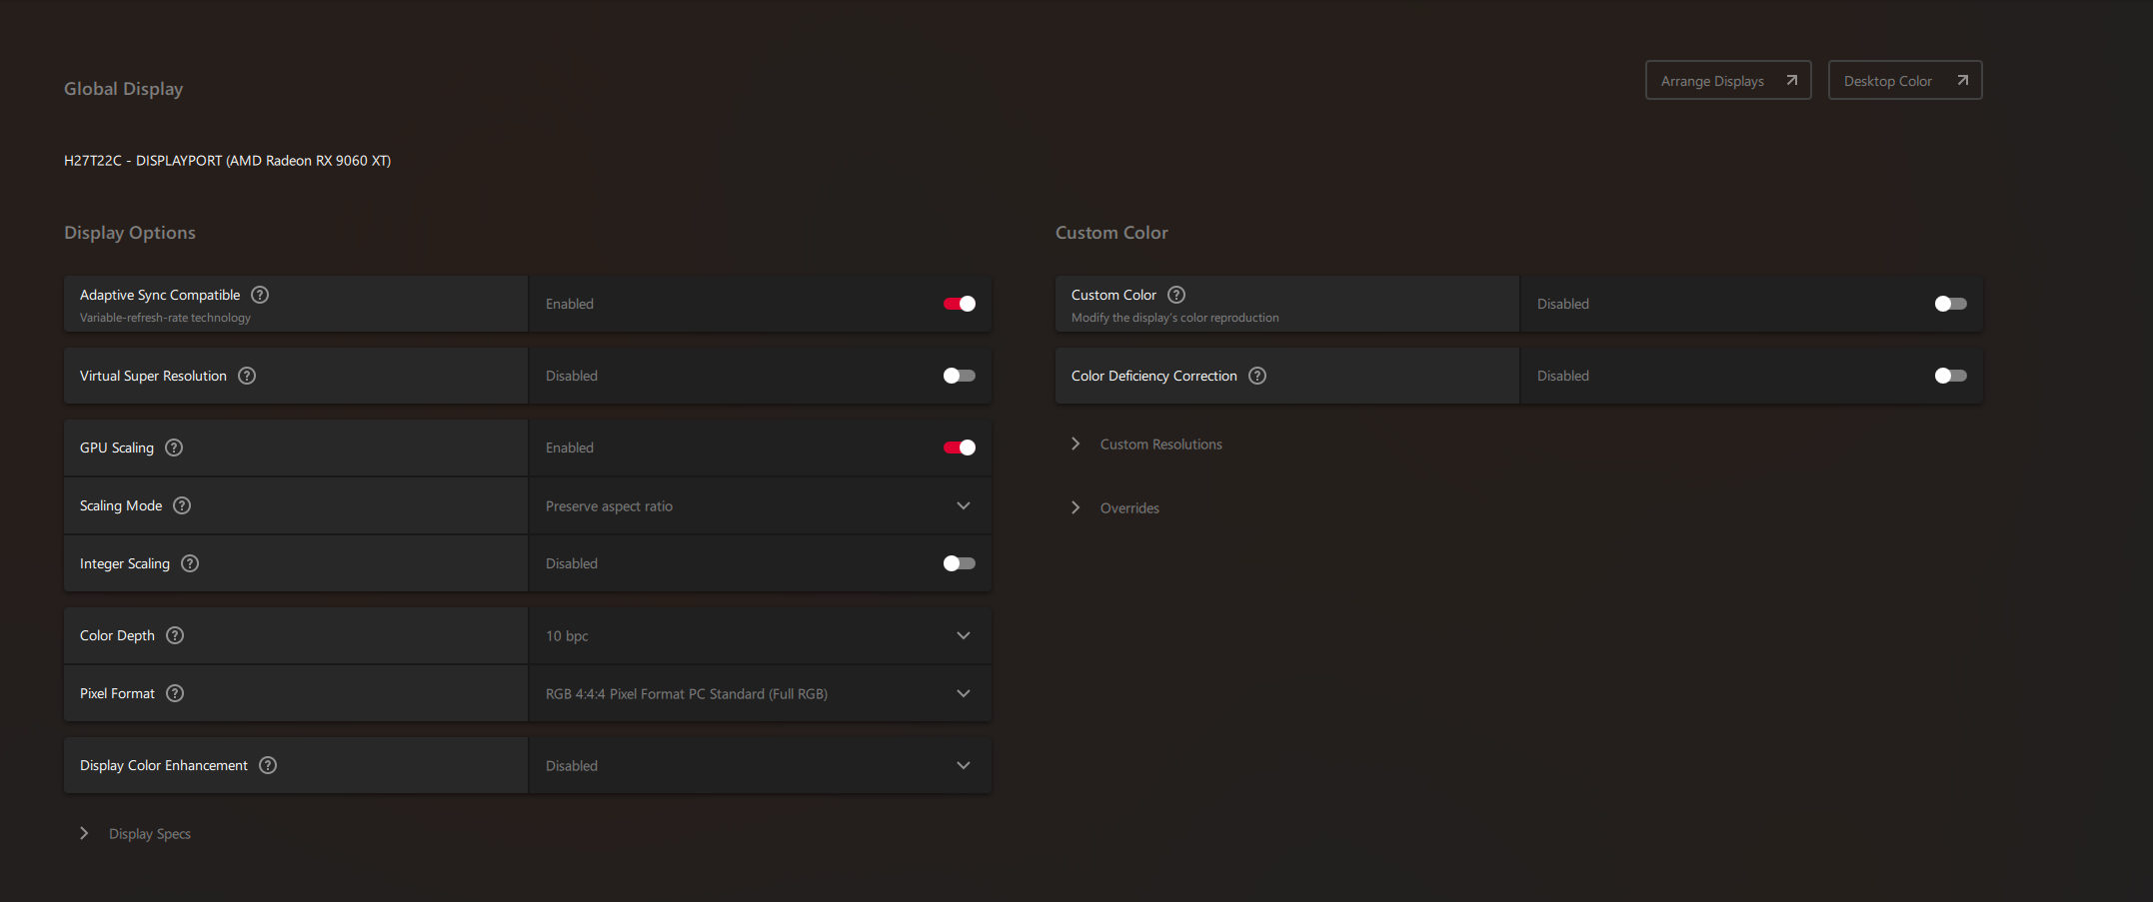Click 'Variable-refresh-rate technology' subtitle

click(x=166, y=318)
